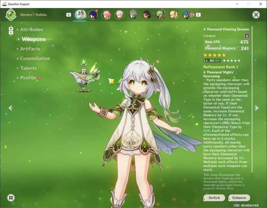This screenshot has height=208, width=267.
Task: Go to the previous character with the left arrow
Action: (11, 108)
